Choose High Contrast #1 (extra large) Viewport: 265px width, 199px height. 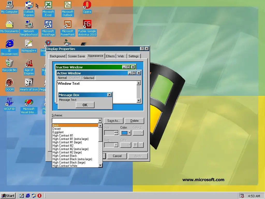coord(75,139)
